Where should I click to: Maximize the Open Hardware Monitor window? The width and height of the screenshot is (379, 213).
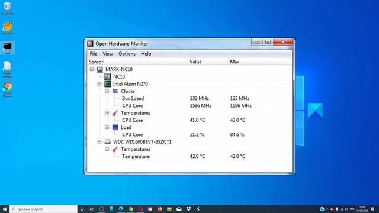[268, 42]
